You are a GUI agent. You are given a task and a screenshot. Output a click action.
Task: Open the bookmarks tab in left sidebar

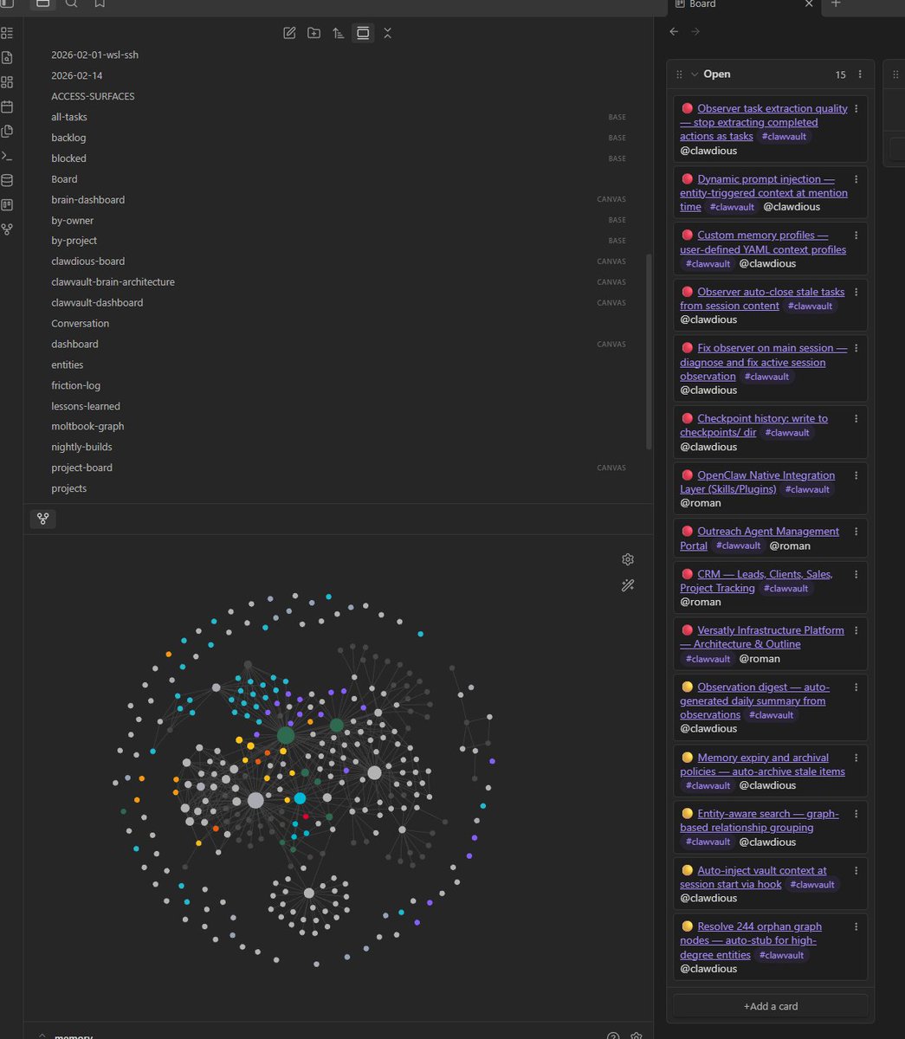pyautogui.click(x=100, y=3)
